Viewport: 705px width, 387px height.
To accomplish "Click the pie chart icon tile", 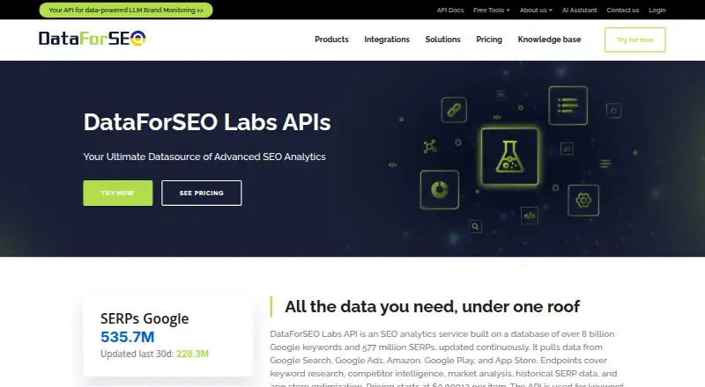I will pyautogui.click(x=439, y=190).
